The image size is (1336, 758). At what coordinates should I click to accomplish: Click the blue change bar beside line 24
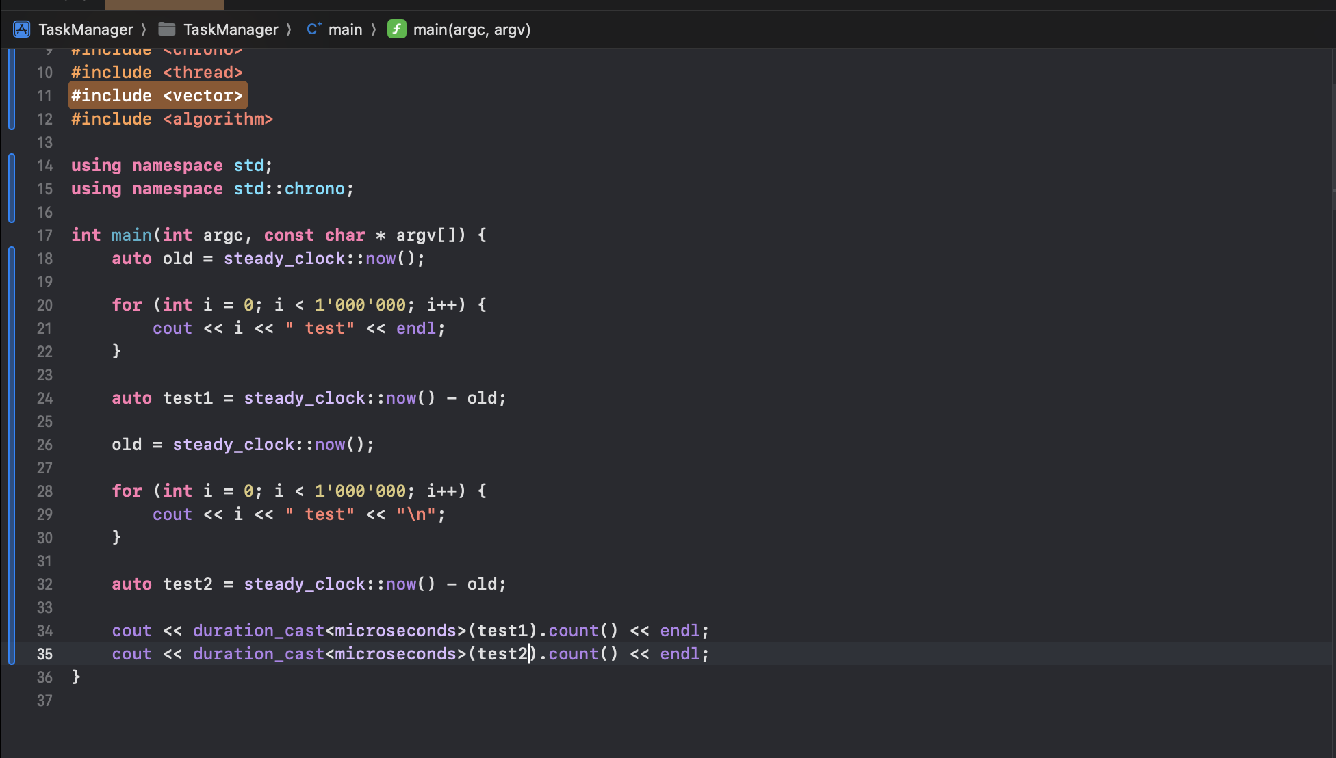click(12, 398)
